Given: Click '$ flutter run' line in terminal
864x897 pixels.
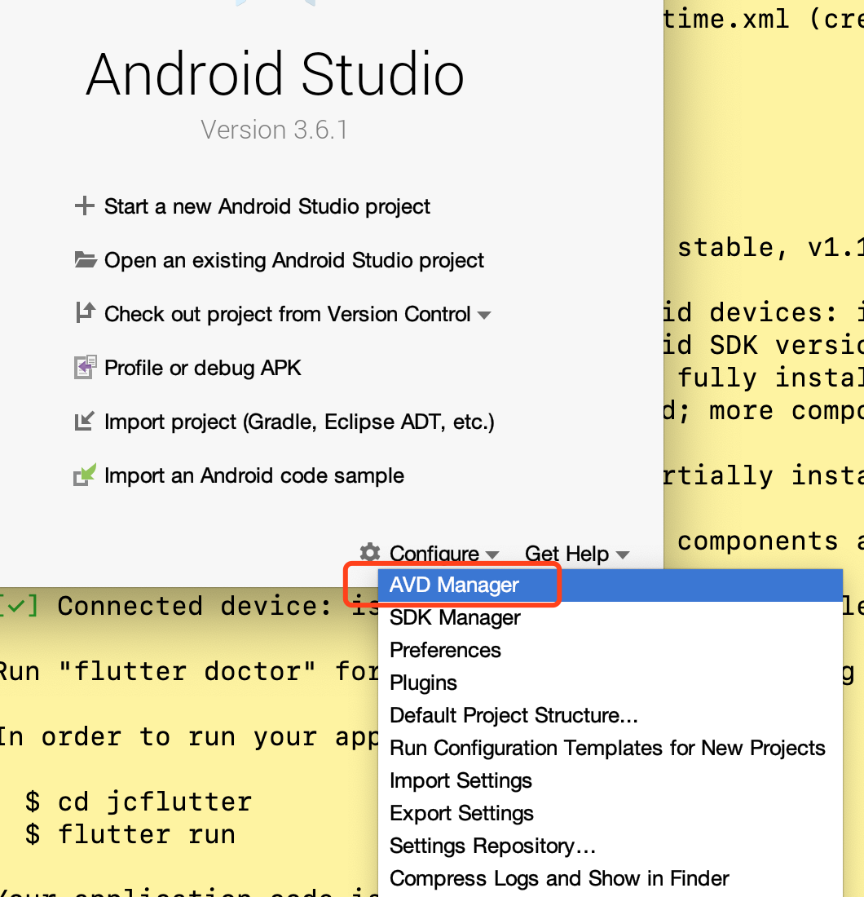Looking at the screenshot, I should 130,835.
